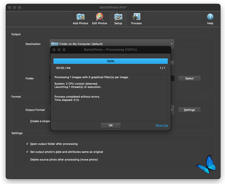Click the '1 / 1' image counter

[162, 68]
